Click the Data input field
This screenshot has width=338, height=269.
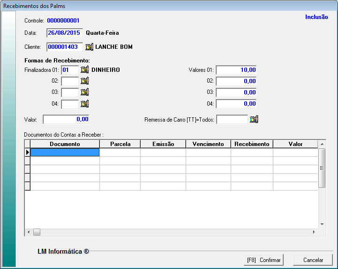tap(65, 33)
